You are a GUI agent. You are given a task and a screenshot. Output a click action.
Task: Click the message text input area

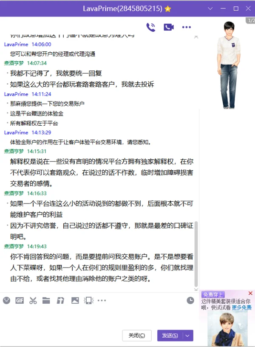pyautogui.click(x=99, y=317)
